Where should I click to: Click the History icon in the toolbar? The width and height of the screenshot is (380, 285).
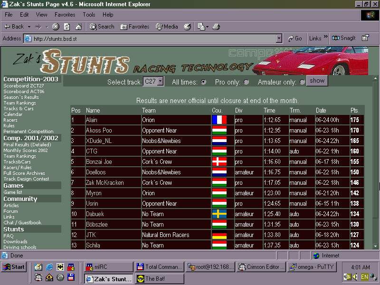[187, 27]
